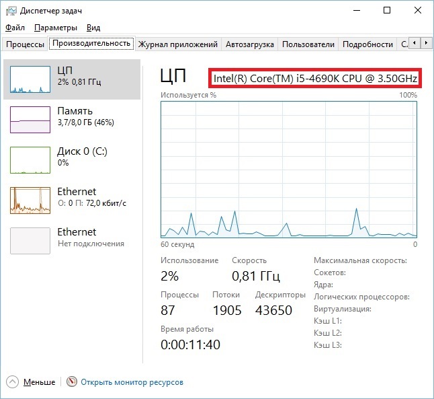Select the ЦП mini graph thumbnail
The image size is (434, 399).
[x=30, y=79]
